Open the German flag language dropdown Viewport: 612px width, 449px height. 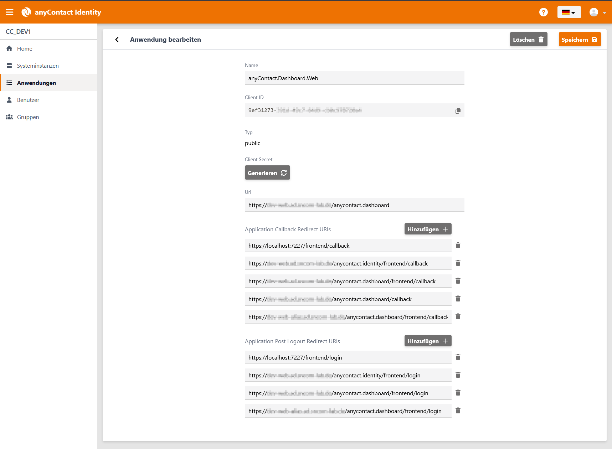tap(569, 12)
